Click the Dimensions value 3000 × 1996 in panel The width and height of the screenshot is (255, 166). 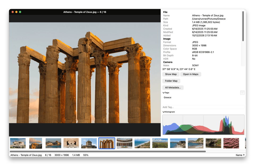pos(199,45)
